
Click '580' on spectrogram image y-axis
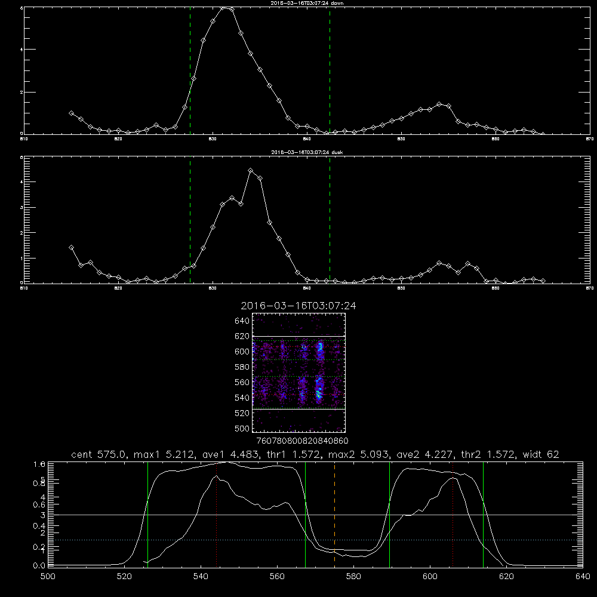pyautogui.click(x=242, y=367)
